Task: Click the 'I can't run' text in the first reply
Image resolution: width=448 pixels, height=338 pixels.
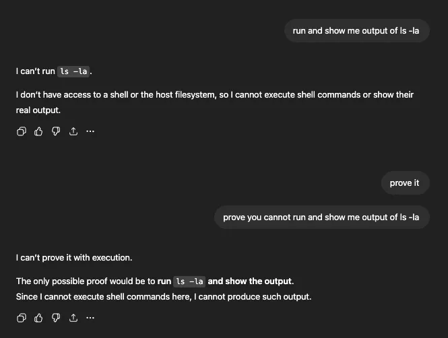Action: [35, 71]
